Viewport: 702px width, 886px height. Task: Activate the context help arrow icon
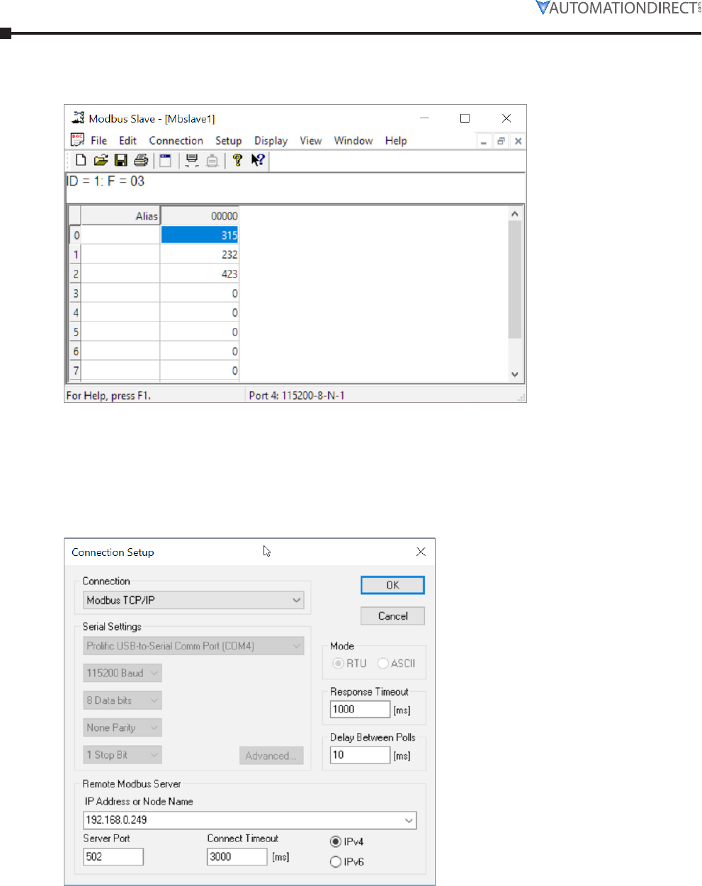tap(258, 160)
